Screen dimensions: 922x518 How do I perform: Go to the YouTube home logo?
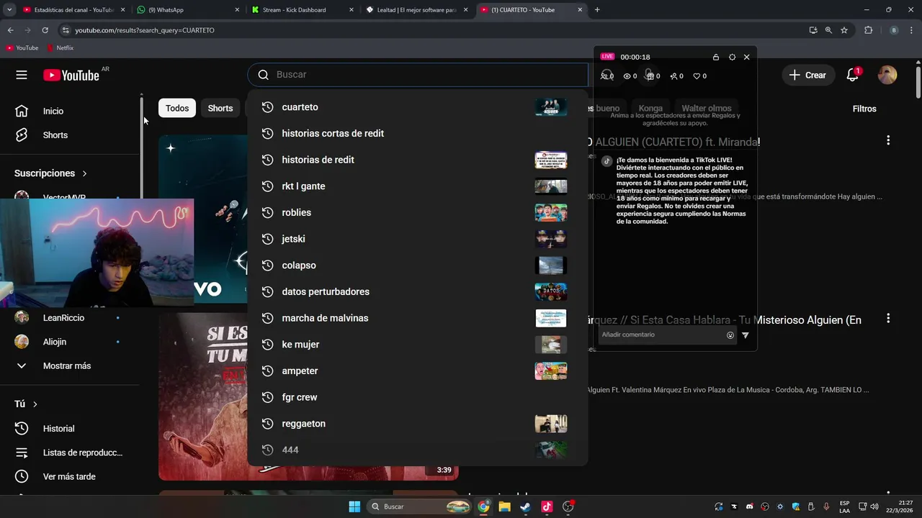pyautogui.click(x=71, y=75)
